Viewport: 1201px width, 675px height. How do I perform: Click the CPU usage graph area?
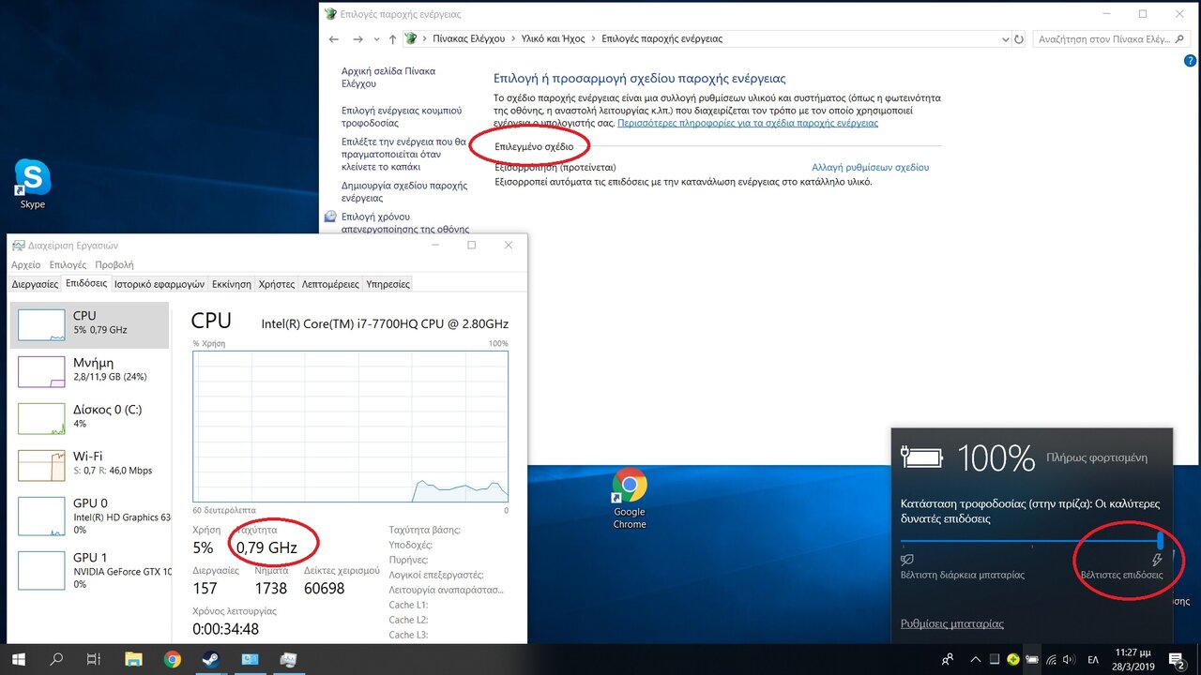pos(350,427)
